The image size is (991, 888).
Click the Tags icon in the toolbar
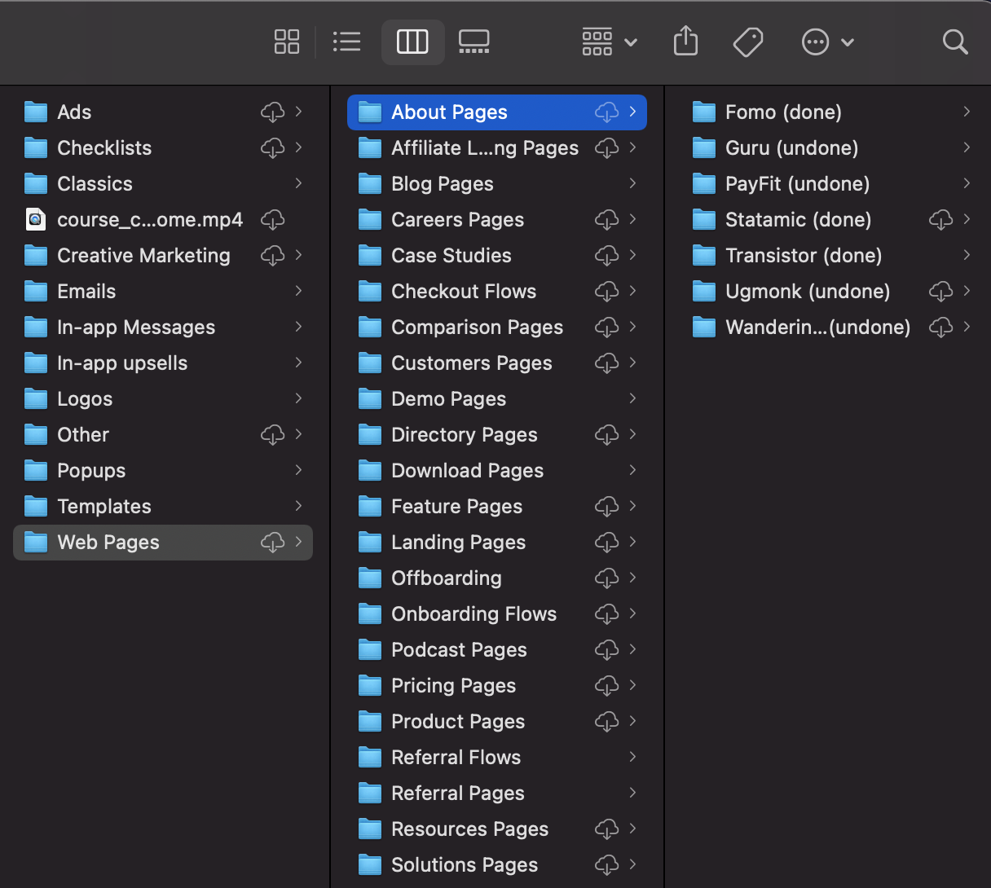tap(748, 42)
